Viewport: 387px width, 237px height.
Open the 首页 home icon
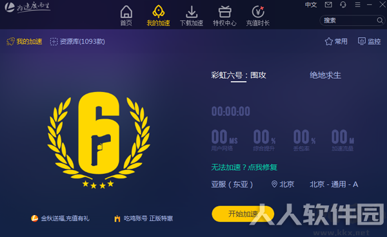(126, 15)
